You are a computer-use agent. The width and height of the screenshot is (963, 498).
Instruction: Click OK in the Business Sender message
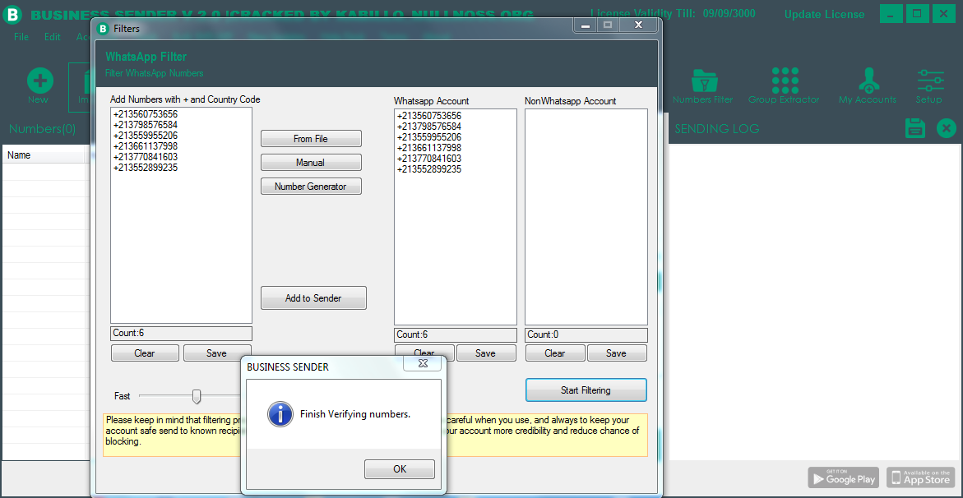click(400, 469)
